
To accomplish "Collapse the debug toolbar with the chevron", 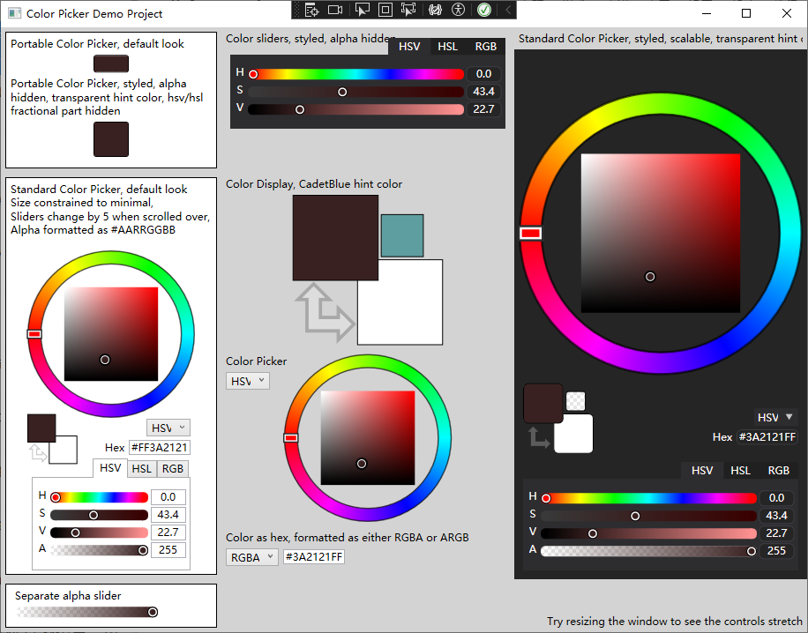I will pyautogui.click(x=508, y=10).
